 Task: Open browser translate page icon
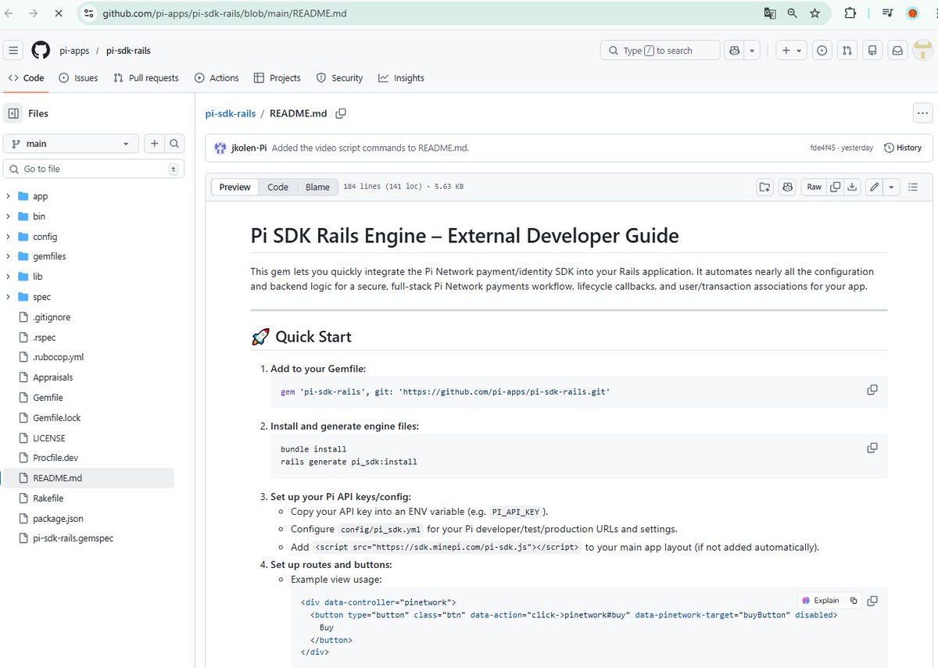770,13
